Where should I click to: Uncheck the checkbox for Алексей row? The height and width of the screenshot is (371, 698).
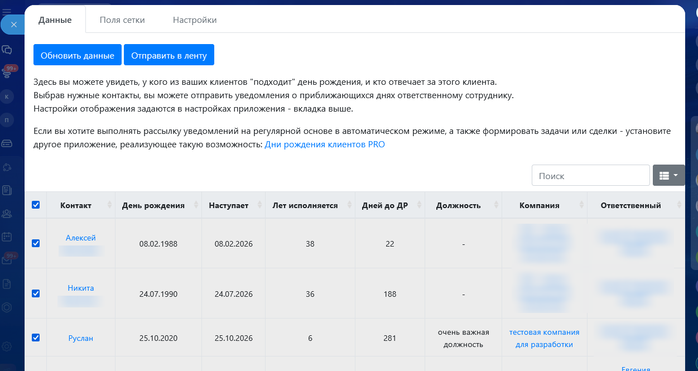36,243
